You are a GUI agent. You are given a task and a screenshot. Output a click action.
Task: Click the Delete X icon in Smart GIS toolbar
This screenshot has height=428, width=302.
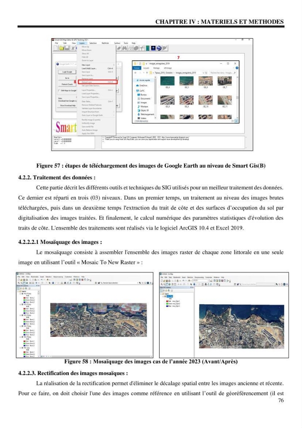(73, 48)
